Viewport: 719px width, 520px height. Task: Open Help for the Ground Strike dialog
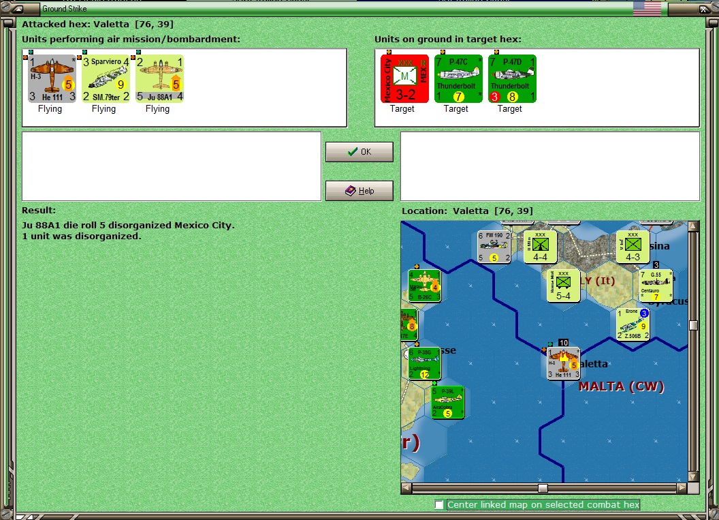point(359,190)
